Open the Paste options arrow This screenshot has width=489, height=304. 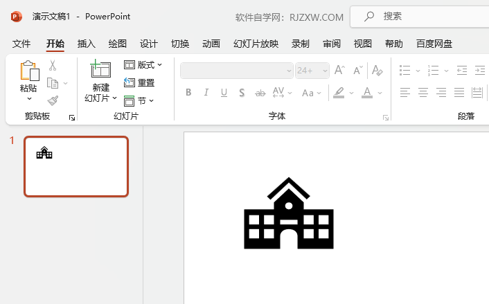coord(29,98)
